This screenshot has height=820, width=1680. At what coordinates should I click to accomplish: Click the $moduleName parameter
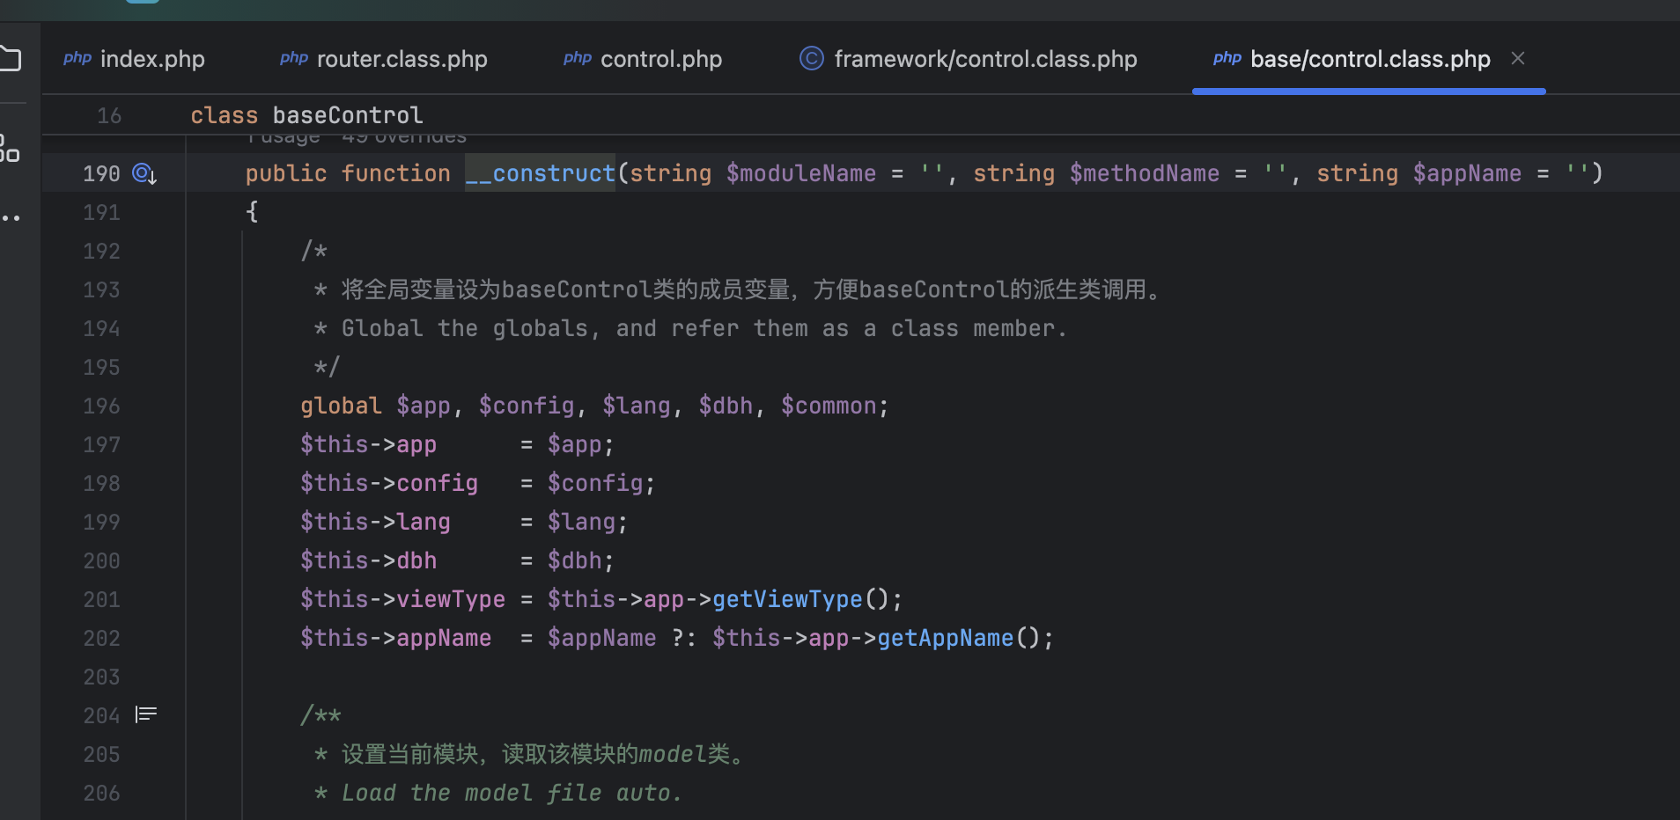point(801,173)
